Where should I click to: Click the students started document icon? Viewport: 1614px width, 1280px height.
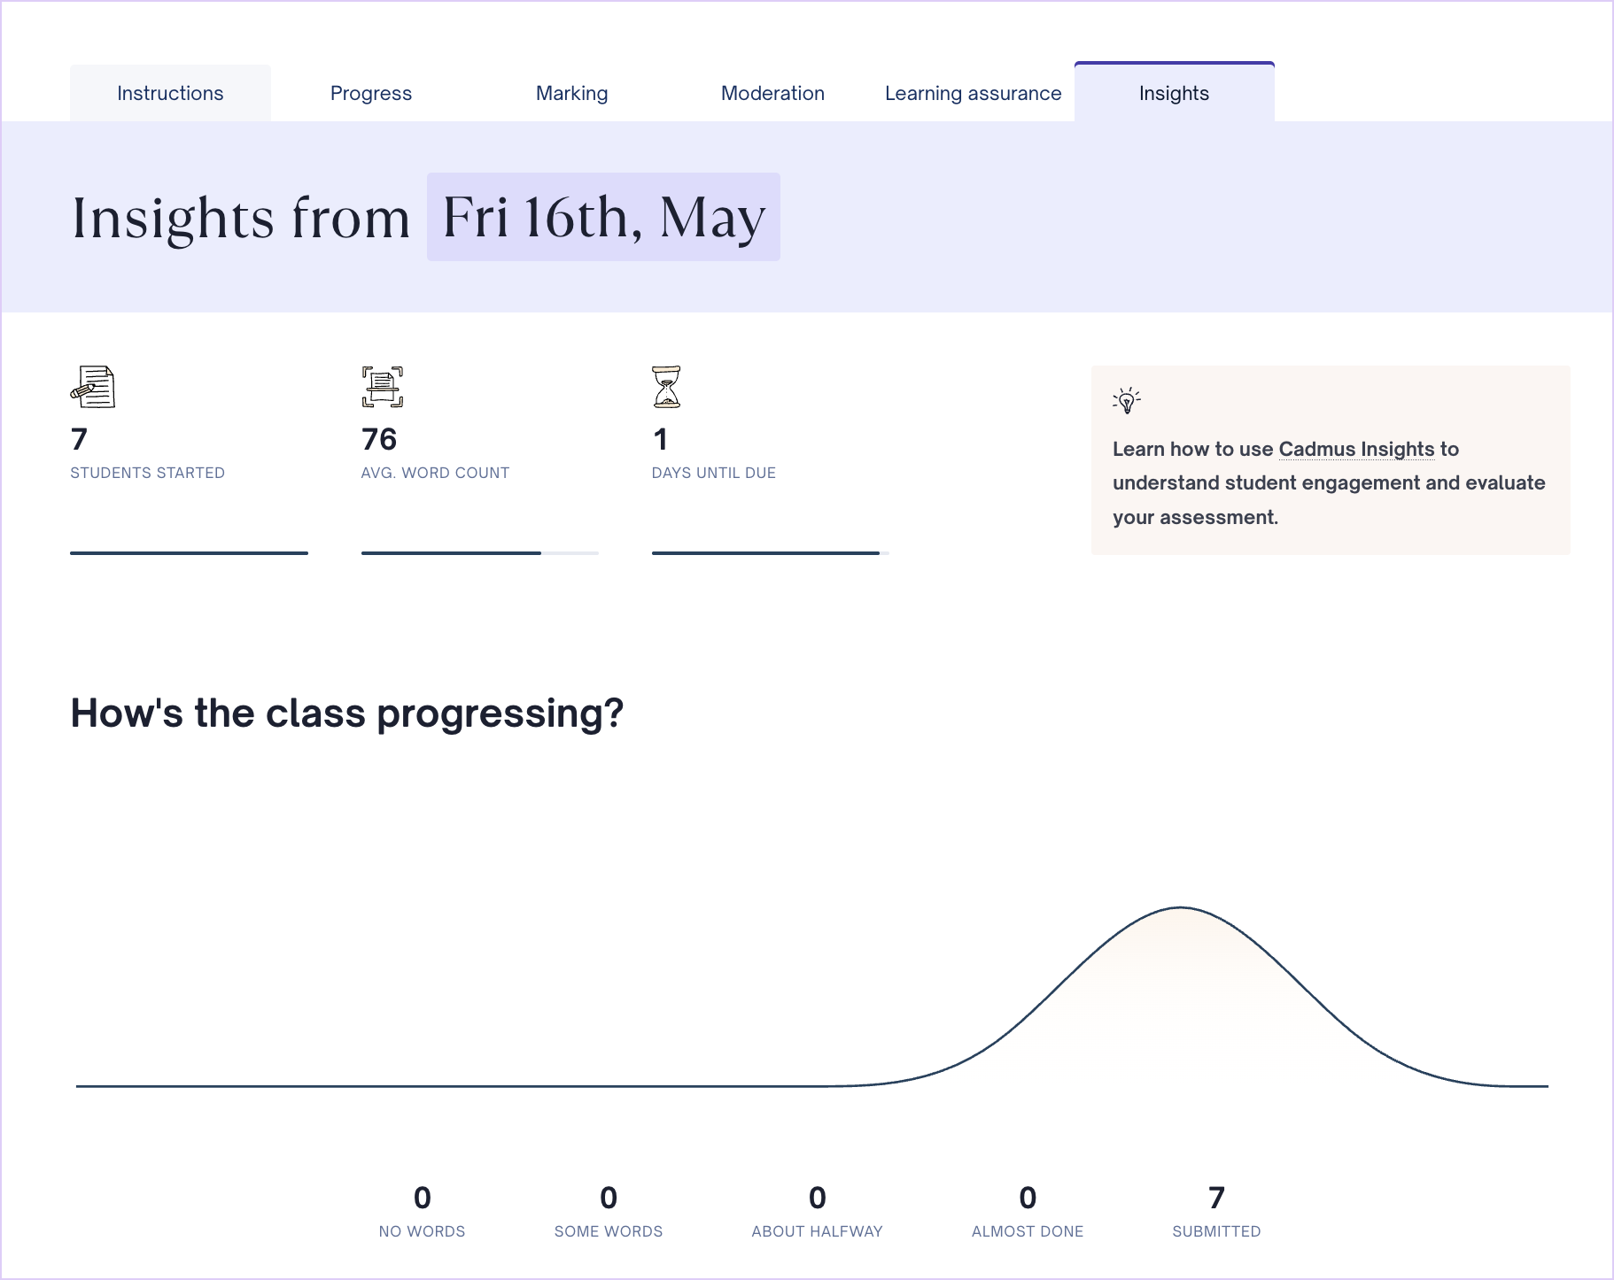coord(93,387)
